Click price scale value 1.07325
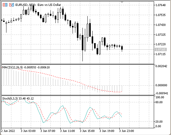 click(x=161, y=35)
